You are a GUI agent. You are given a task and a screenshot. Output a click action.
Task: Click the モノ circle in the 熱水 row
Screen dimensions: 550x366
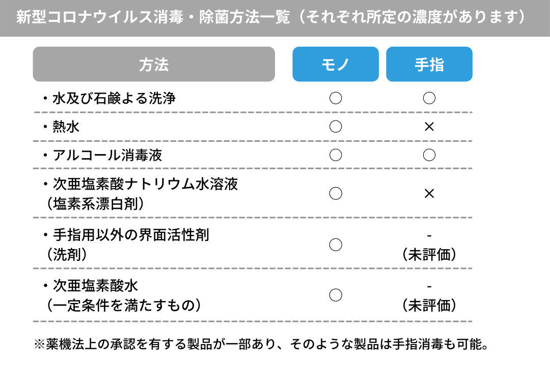[x=335, y=126]
